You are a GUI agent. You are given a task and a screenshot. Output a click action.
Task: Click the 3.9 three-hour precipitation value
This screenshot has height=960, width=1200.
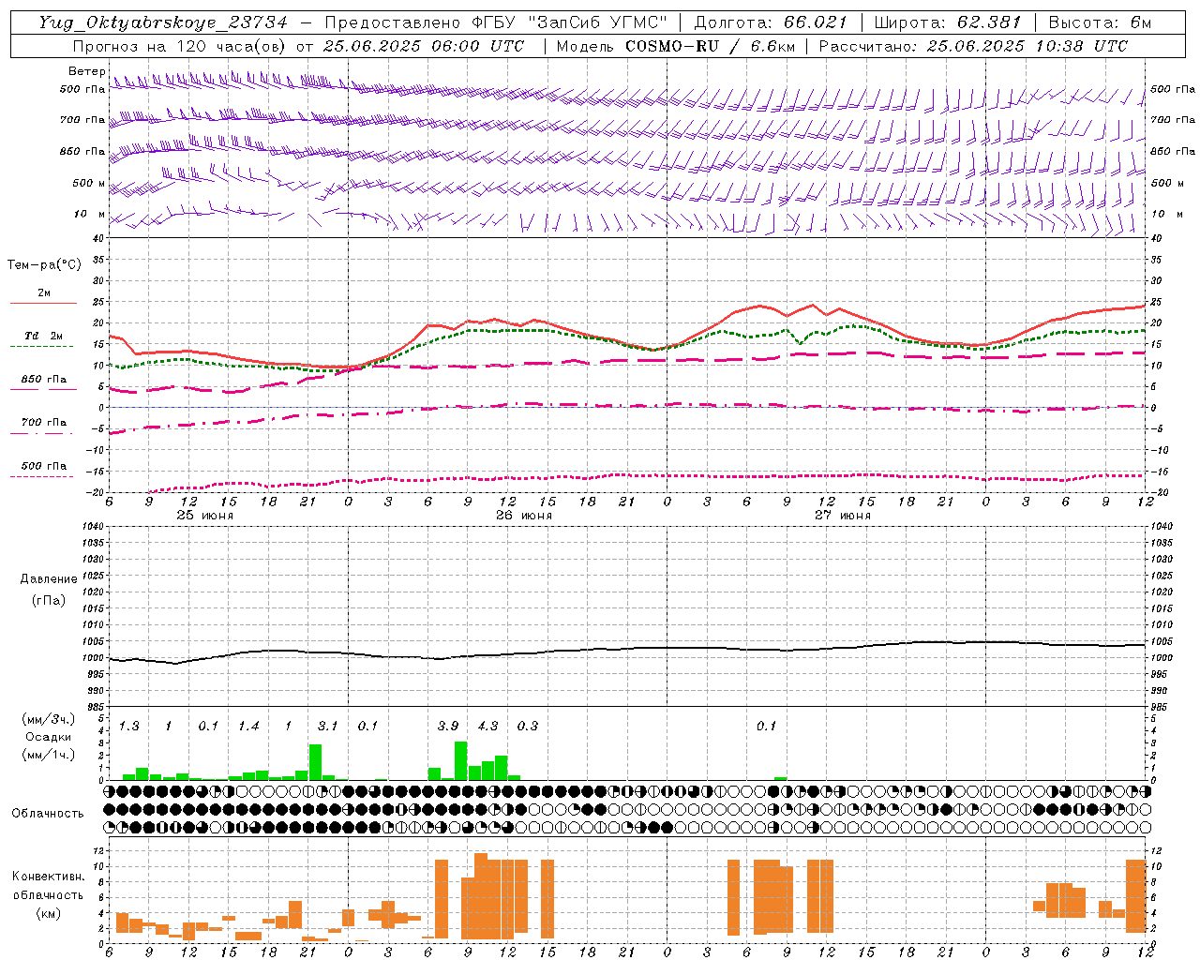coord(448,726)
